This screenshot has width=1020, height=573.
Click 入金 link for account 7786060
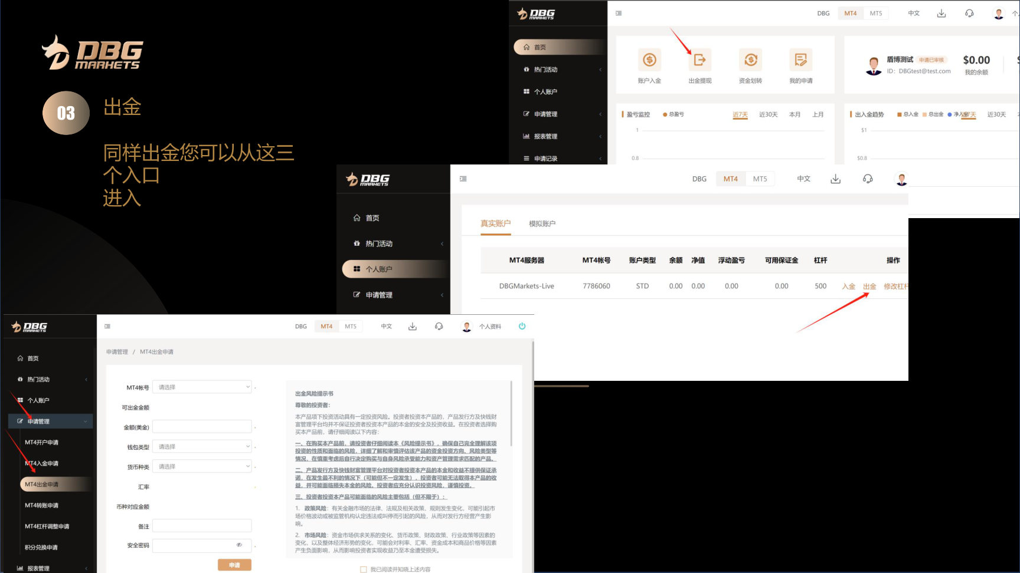click(849, 286)
